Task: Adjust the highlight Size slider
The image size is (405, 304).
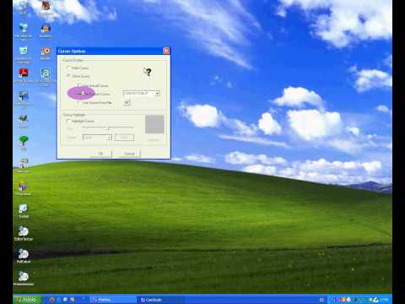Action: click(108, 128)
